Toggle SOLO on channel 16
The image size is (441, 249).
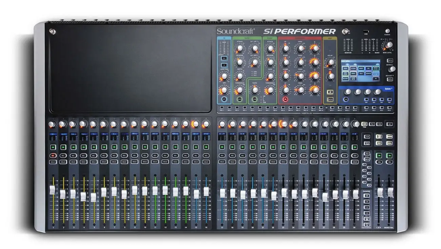(x=206, y=162)
